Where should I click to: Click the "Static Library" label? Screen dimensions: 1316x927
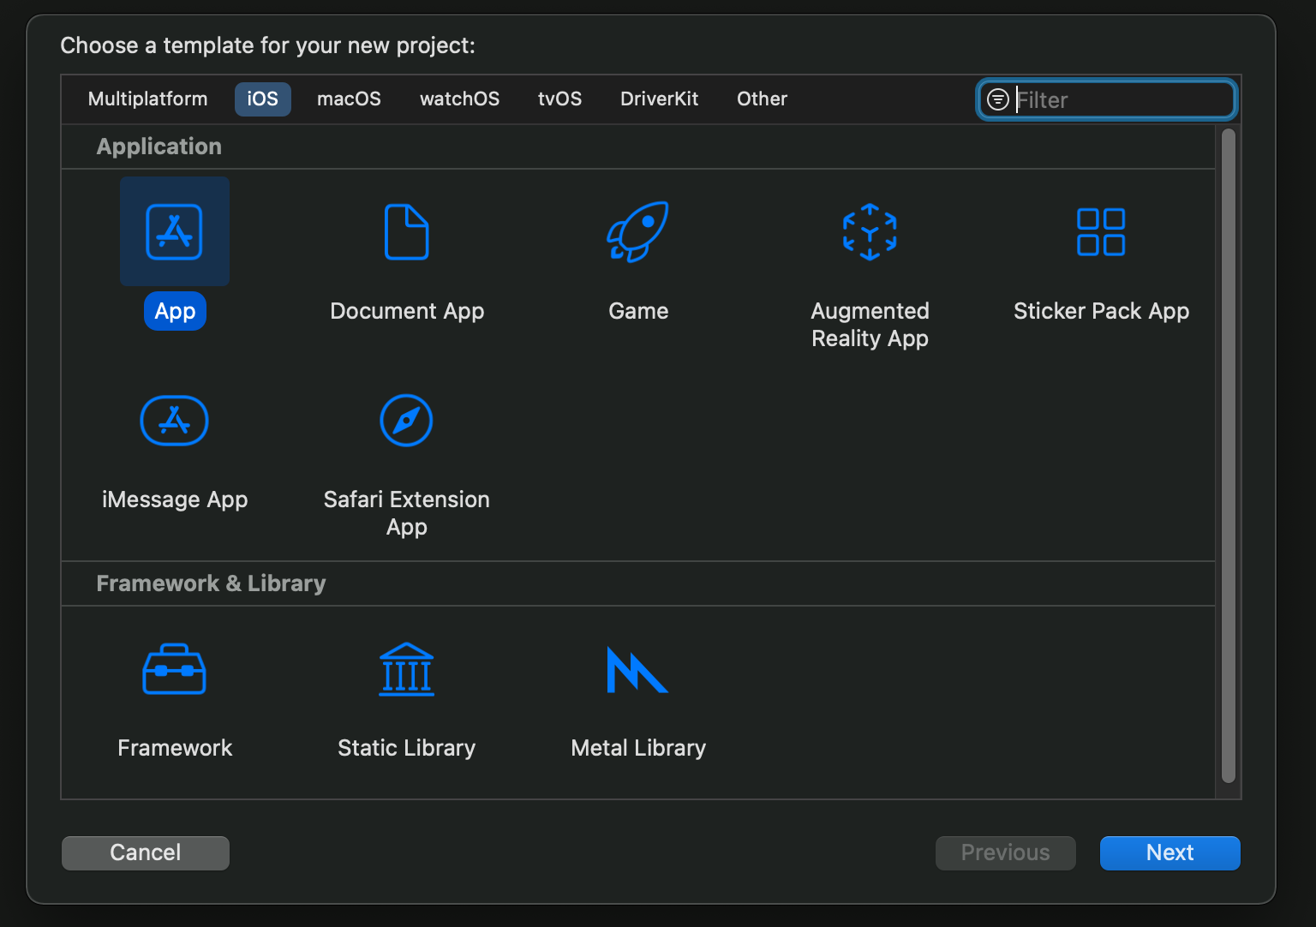click(407, 748)
